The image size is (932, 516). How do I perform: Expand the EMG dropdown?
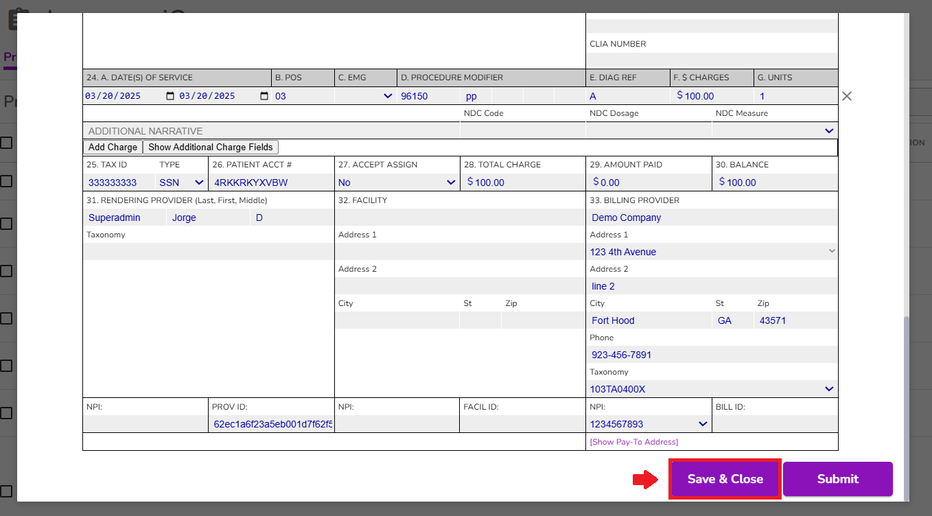click(x=365, y=96)
